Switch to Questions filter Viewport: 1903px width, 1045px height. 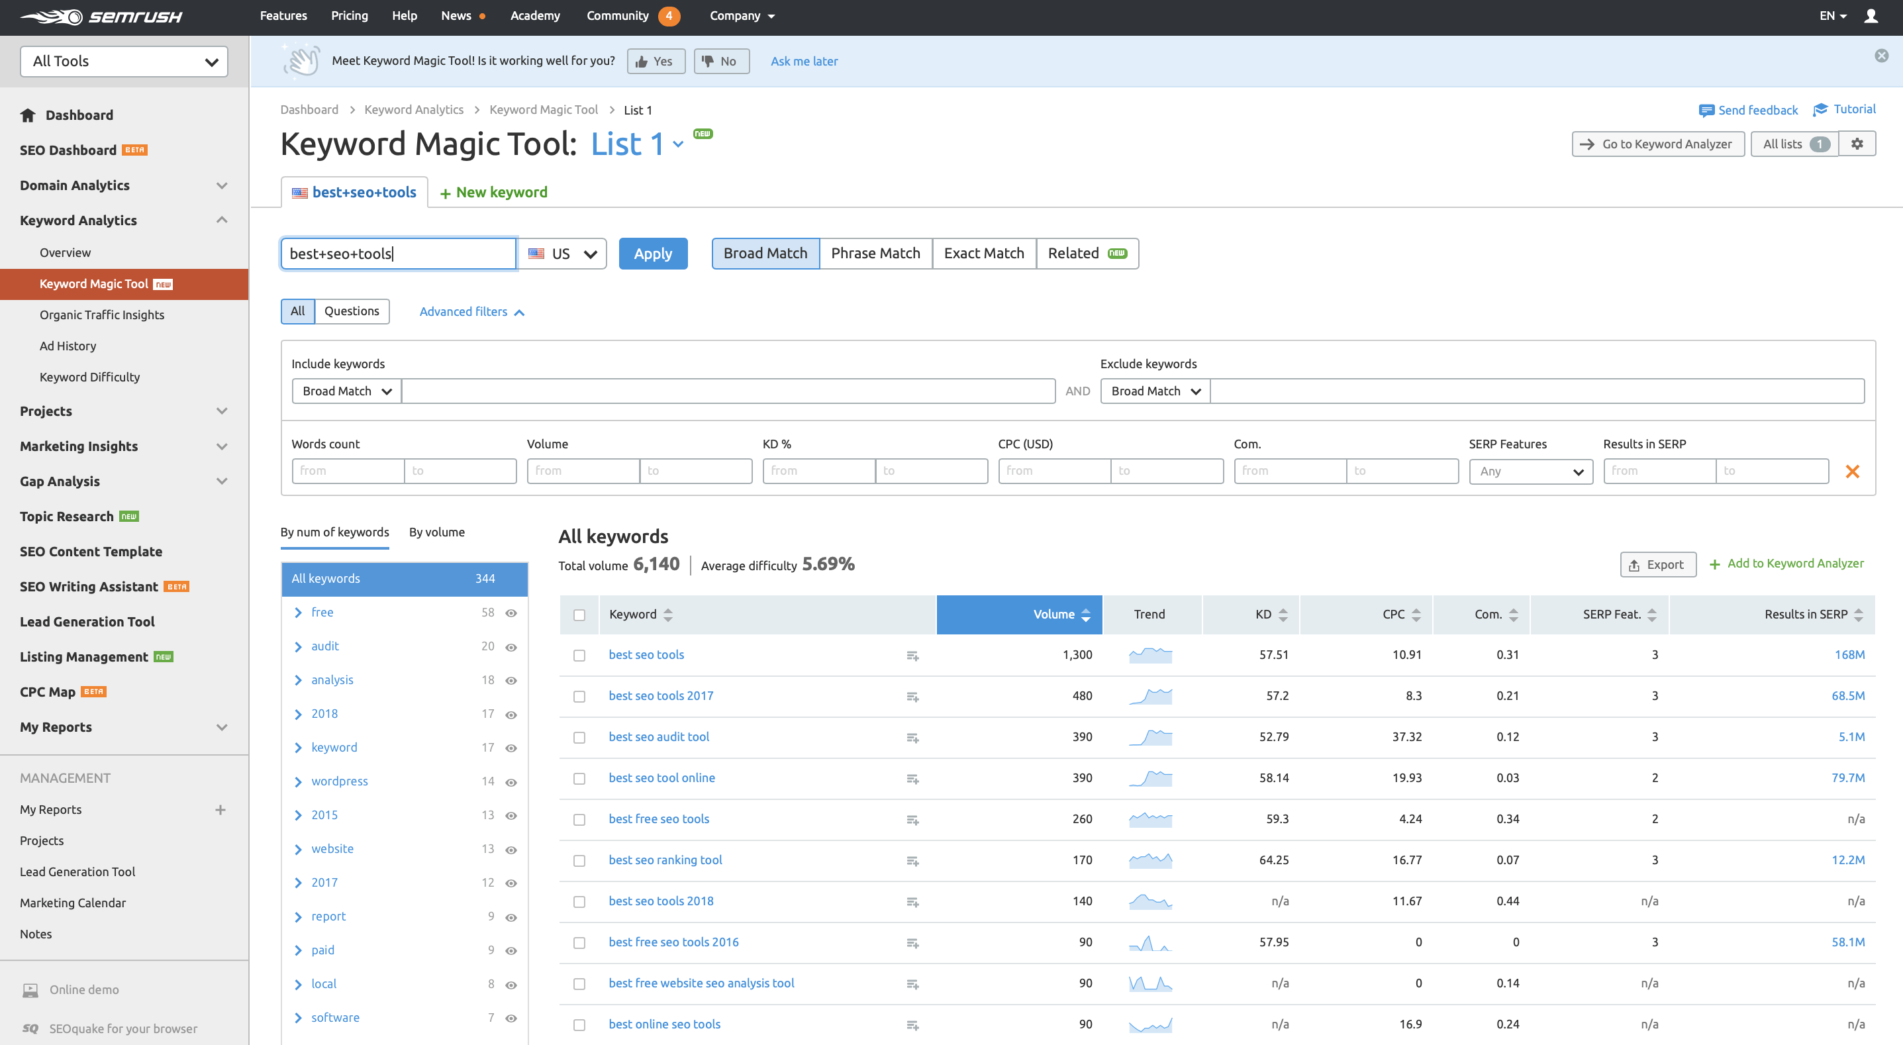coord(352,311)
